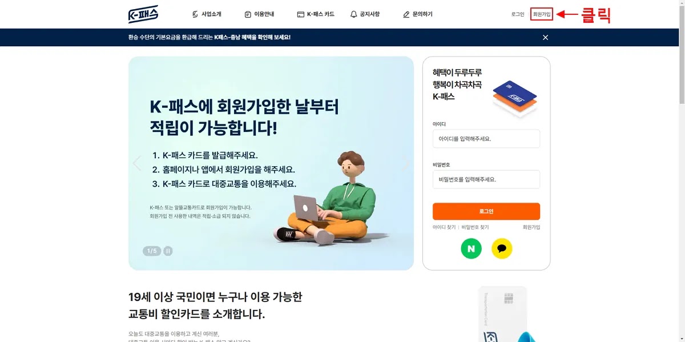Show the previous banner slide
The height and width of the screenshot is (342, 685).
[136, 163]
